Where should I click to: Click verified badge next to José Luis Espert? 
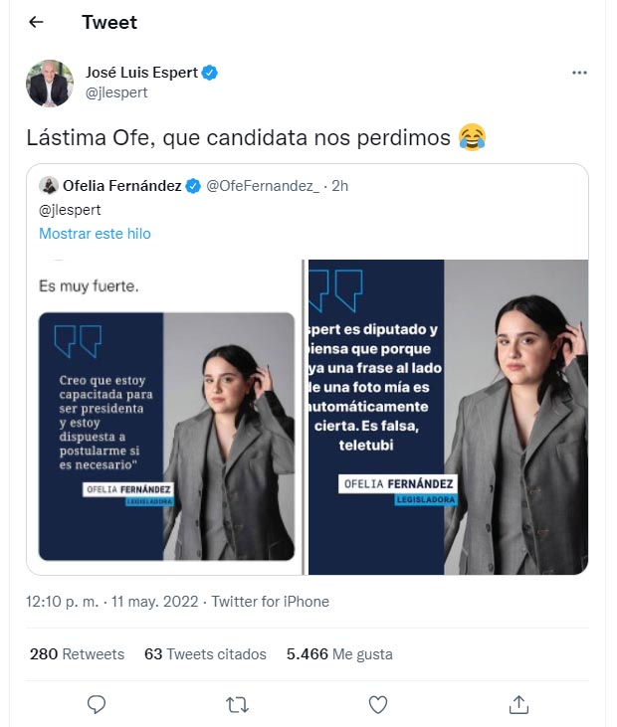point(211,73)
